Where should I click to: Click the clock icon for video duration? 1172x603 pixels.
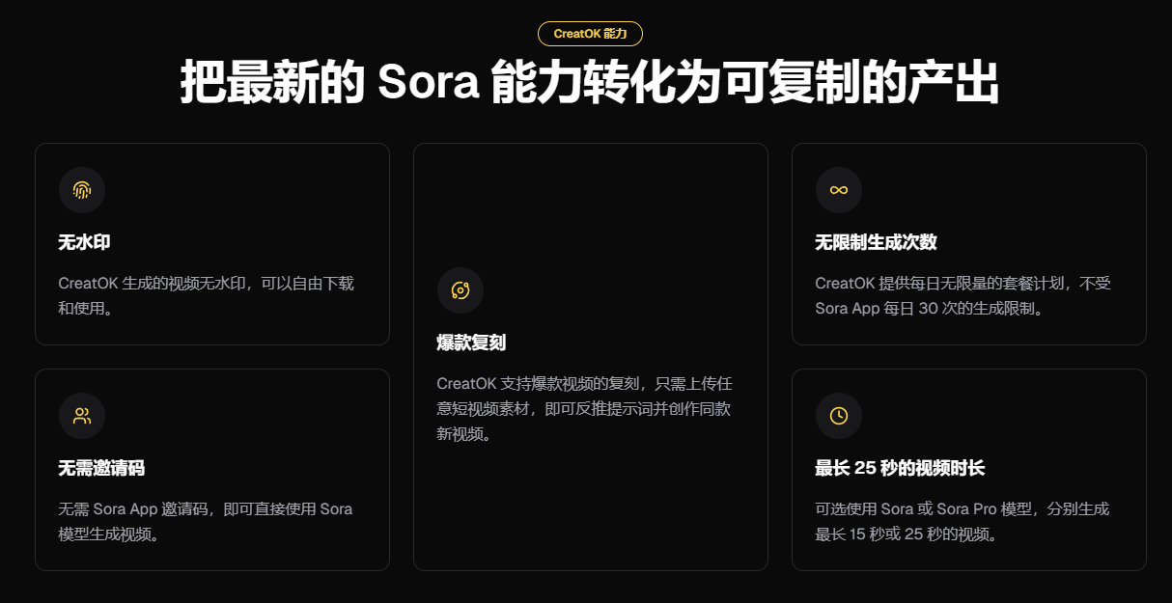click(839, 416)
